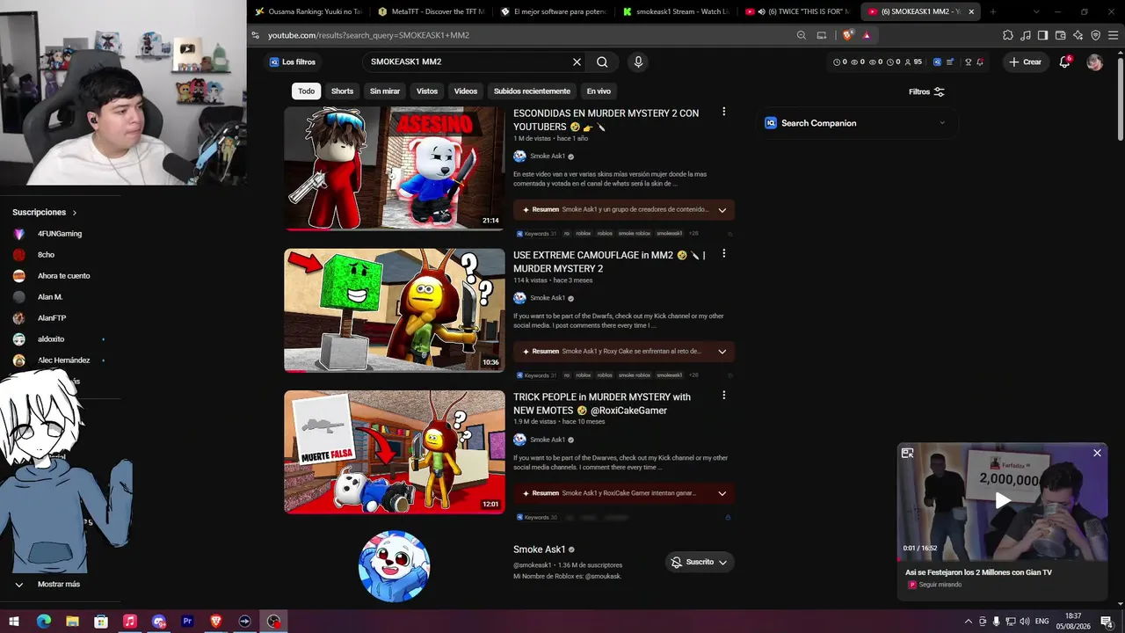Click the vidIQ icon in header stats bar
Image resolution: width=1125 pixels, height=633 pixels.
pos(937,62)
